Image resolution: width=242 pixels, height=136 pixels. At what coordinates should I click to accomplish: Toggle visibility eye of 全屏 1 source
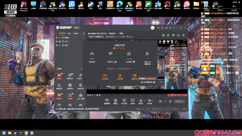tap(57, 45)
